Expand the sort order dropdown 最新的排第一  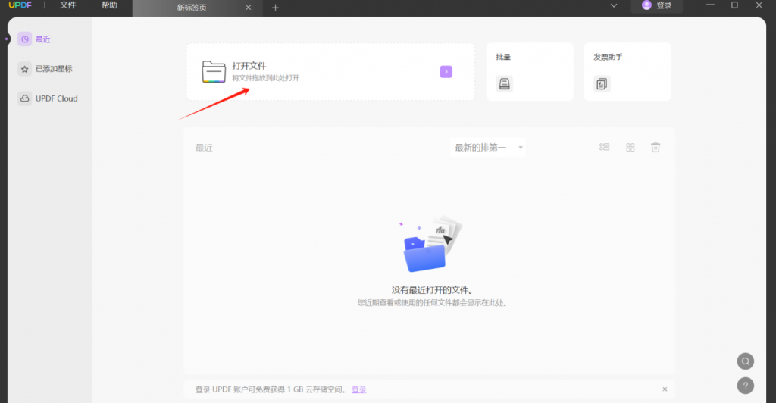488,147
